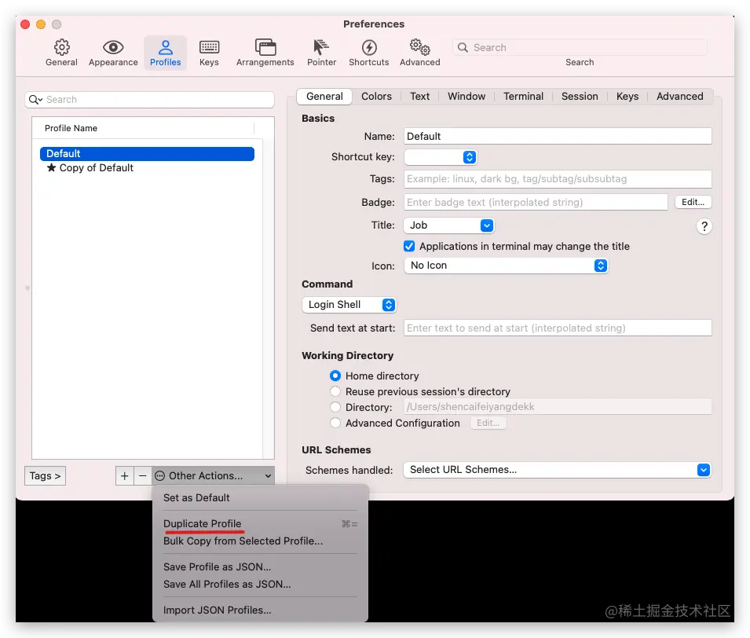750x638 pixels.
Task: Switch to the Text tab
Action: pos(419,96)
